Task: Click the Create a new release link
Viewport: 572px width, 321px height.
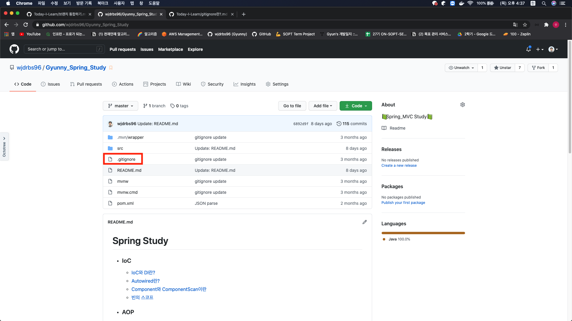Action: click(x=399, y=166)
